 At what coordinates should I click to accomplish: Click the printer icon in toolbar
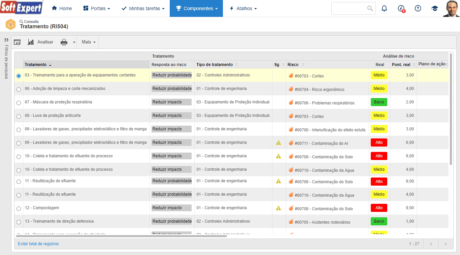(x=64, y=42)
